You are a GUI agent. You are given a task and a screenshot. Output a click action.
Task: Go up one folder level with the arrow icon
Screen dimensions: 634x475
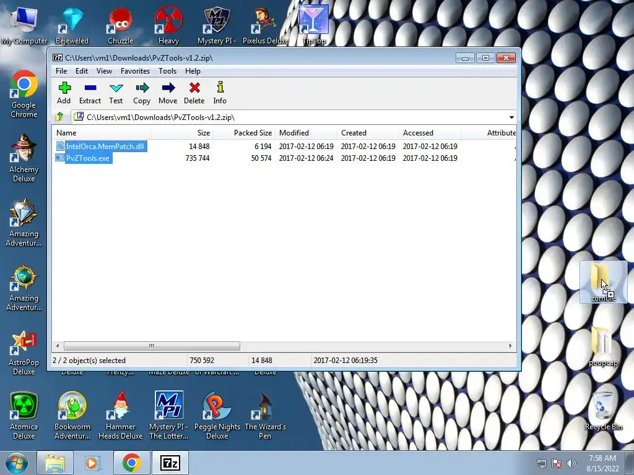pyautogui.click(x=60, y=117)
